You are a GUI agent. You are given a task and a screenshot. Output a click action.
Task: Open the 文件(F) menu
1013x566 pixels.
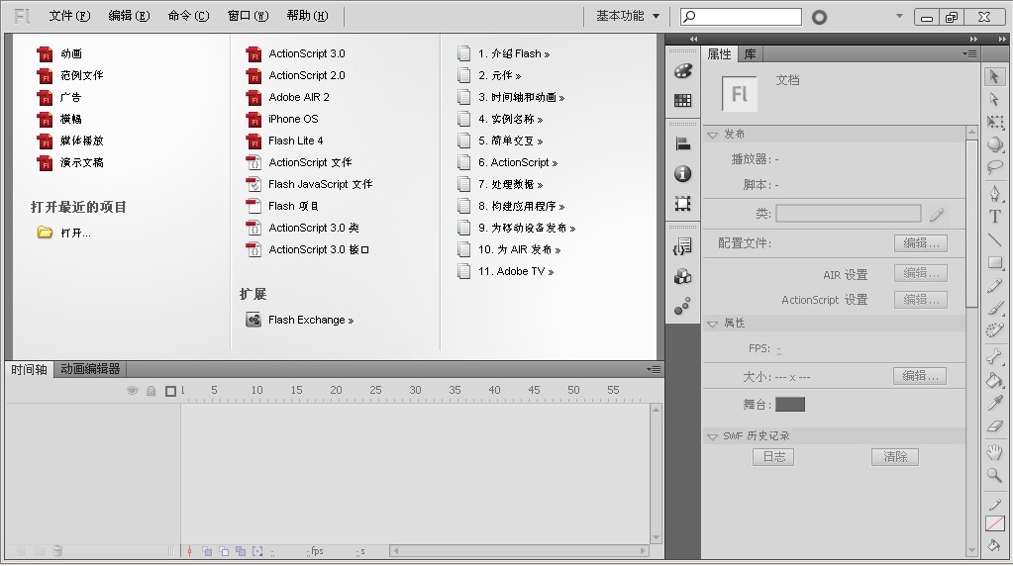tap(69, 16)
